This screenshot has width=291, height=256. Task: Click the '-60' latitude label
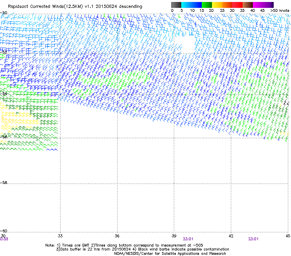[4, 231]
